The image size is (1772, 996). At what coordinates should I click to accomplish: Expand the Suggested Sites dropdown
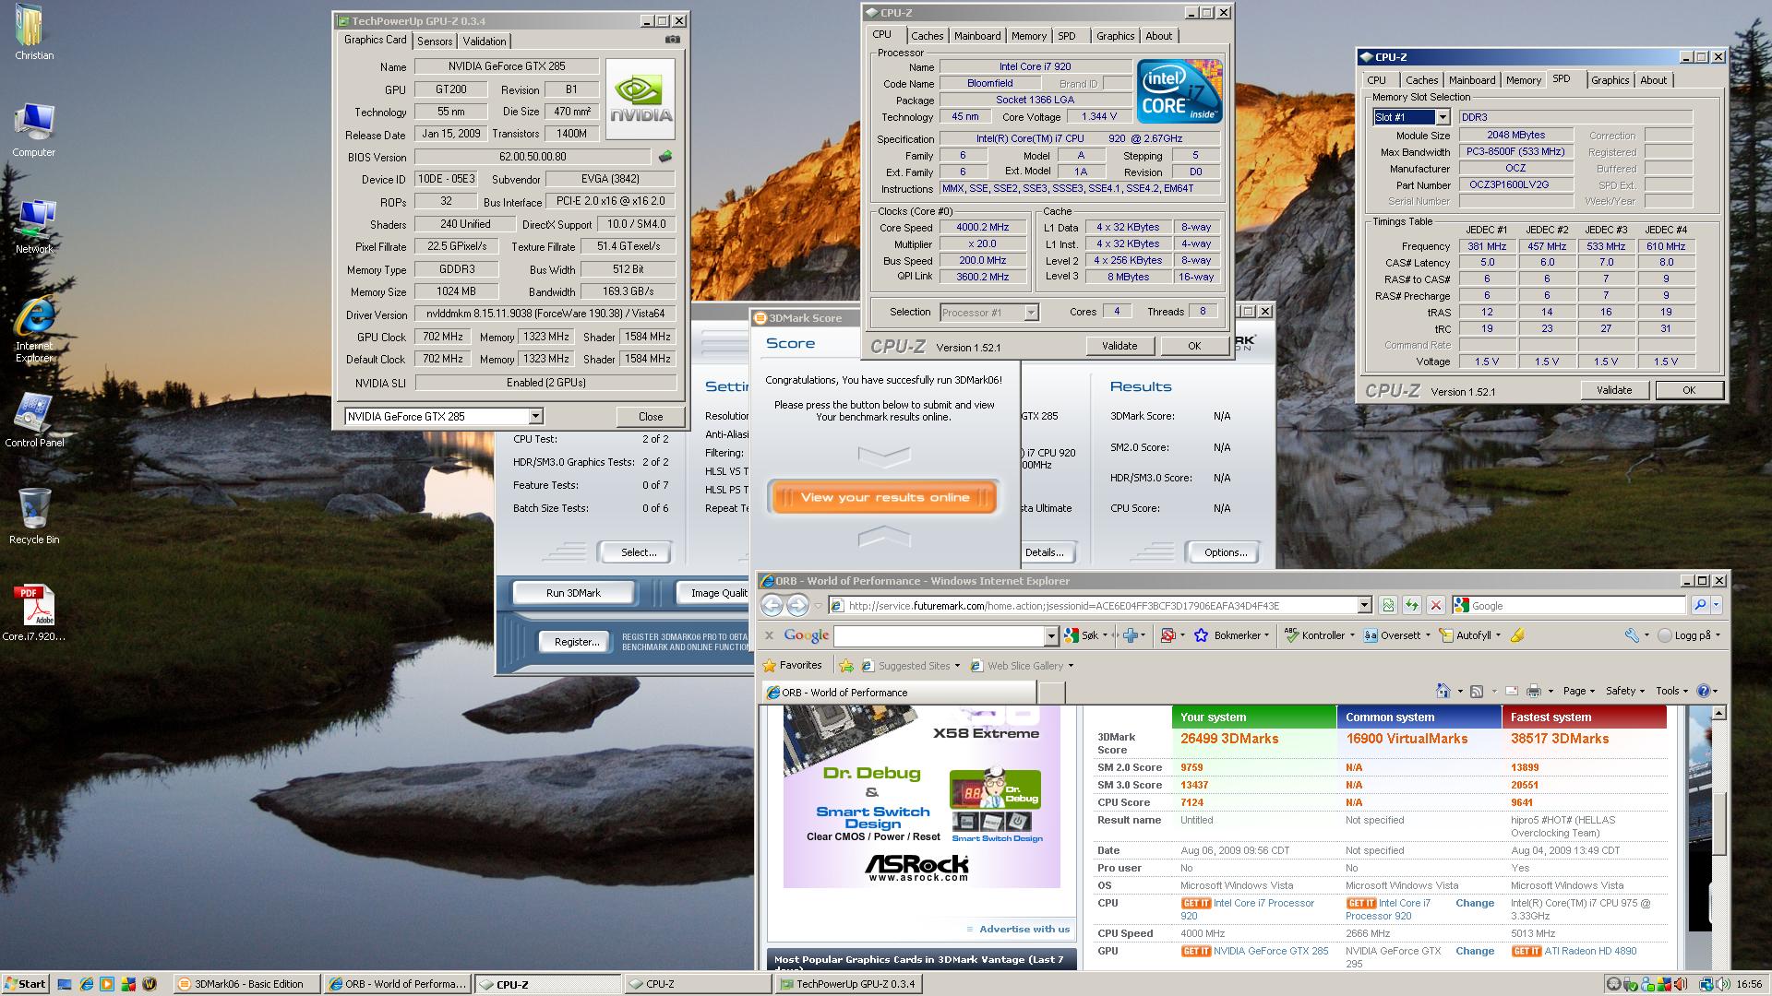957,666
